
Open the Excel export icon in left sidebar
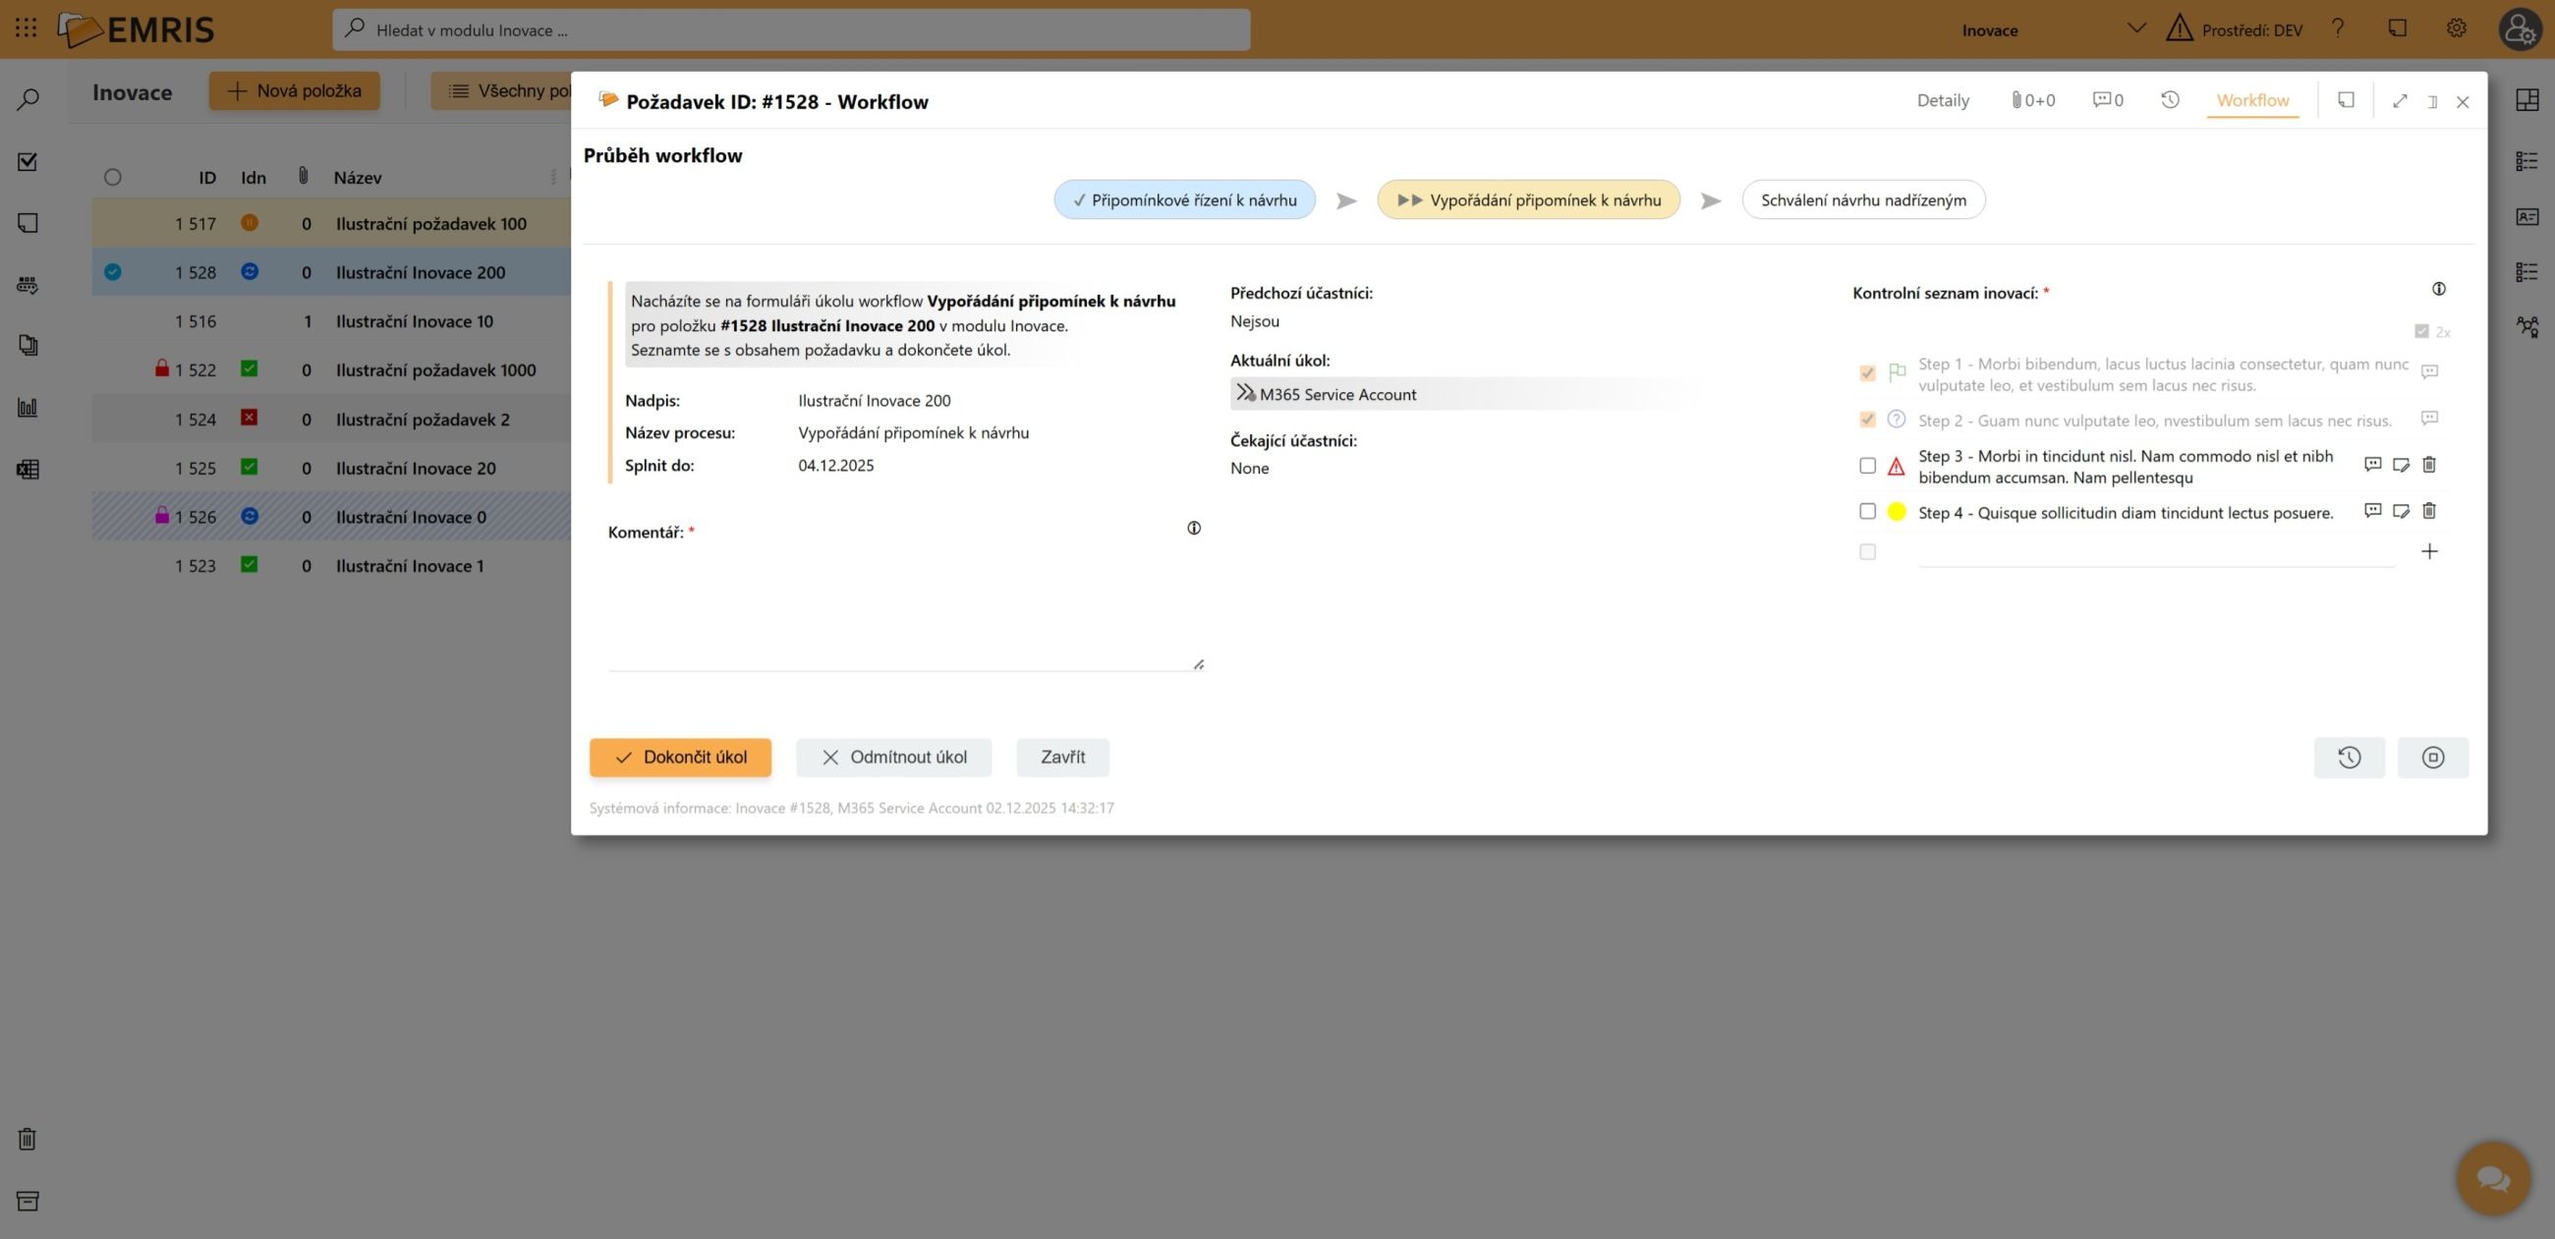pyautogui.click(x=28, y=470)
